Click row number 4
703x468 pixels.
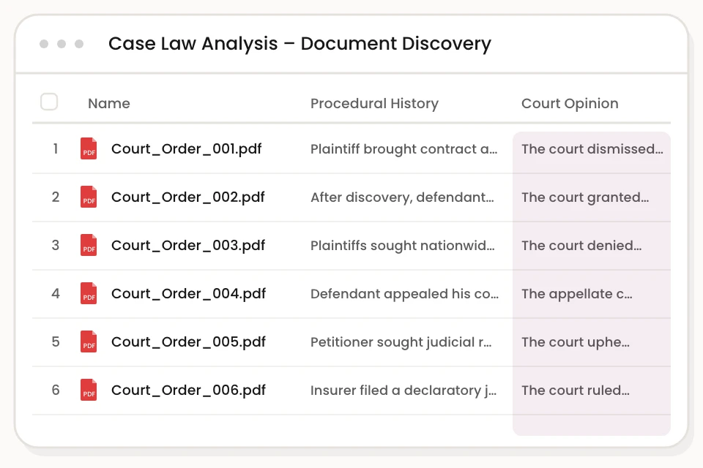click(x=56, y=293)
